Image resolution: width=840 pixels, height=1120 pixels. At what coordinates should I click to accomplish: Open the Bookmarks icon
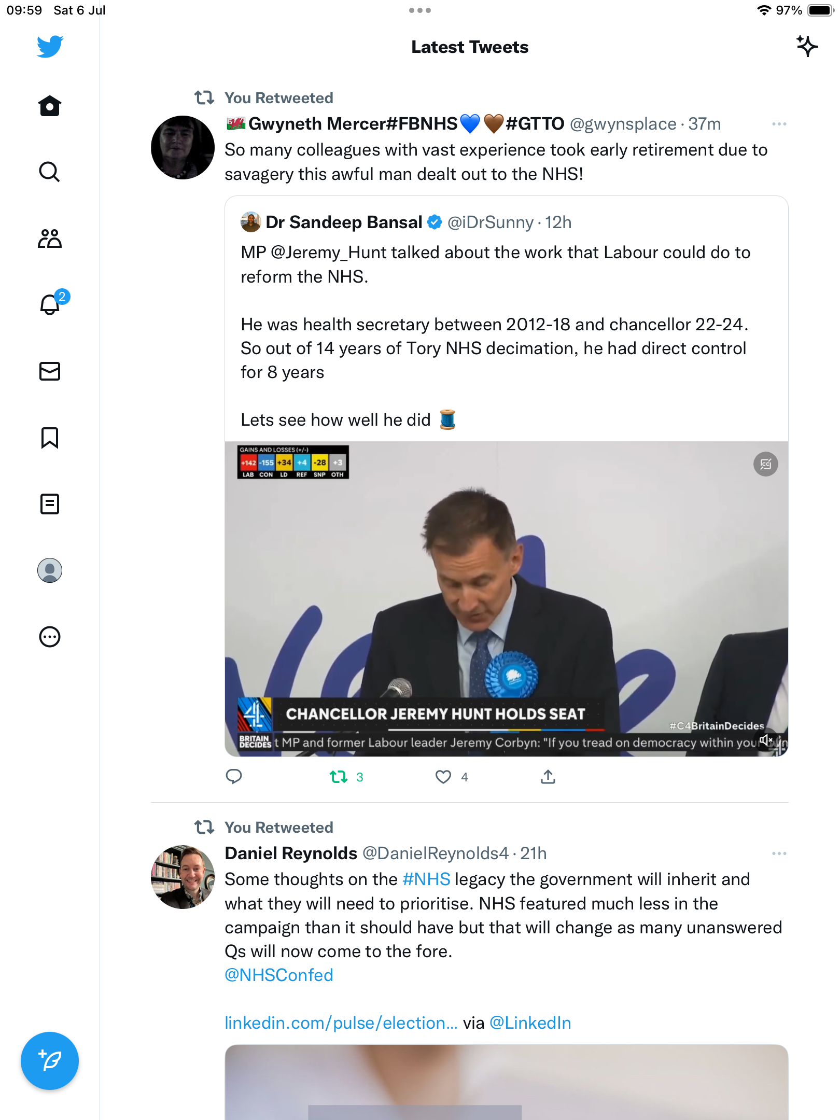pyautogui.click(x=50, y=438)
